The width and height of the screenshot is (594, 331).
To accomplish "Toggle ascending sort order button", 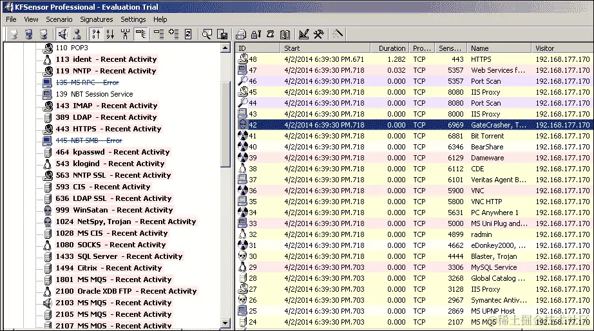I will pos(96,34).
